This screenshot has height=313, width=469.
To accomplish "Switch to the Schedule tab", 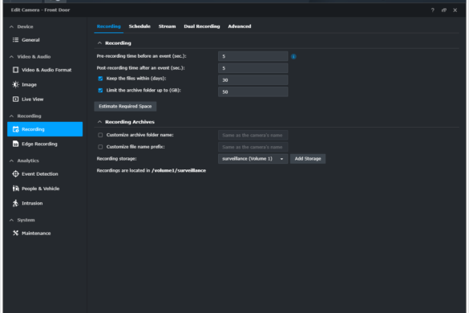I will [139, 26].
